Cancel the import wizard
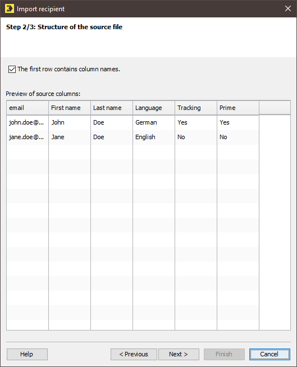Image resolution: width=297 pixels, height=367 pixels. [269, 354]
